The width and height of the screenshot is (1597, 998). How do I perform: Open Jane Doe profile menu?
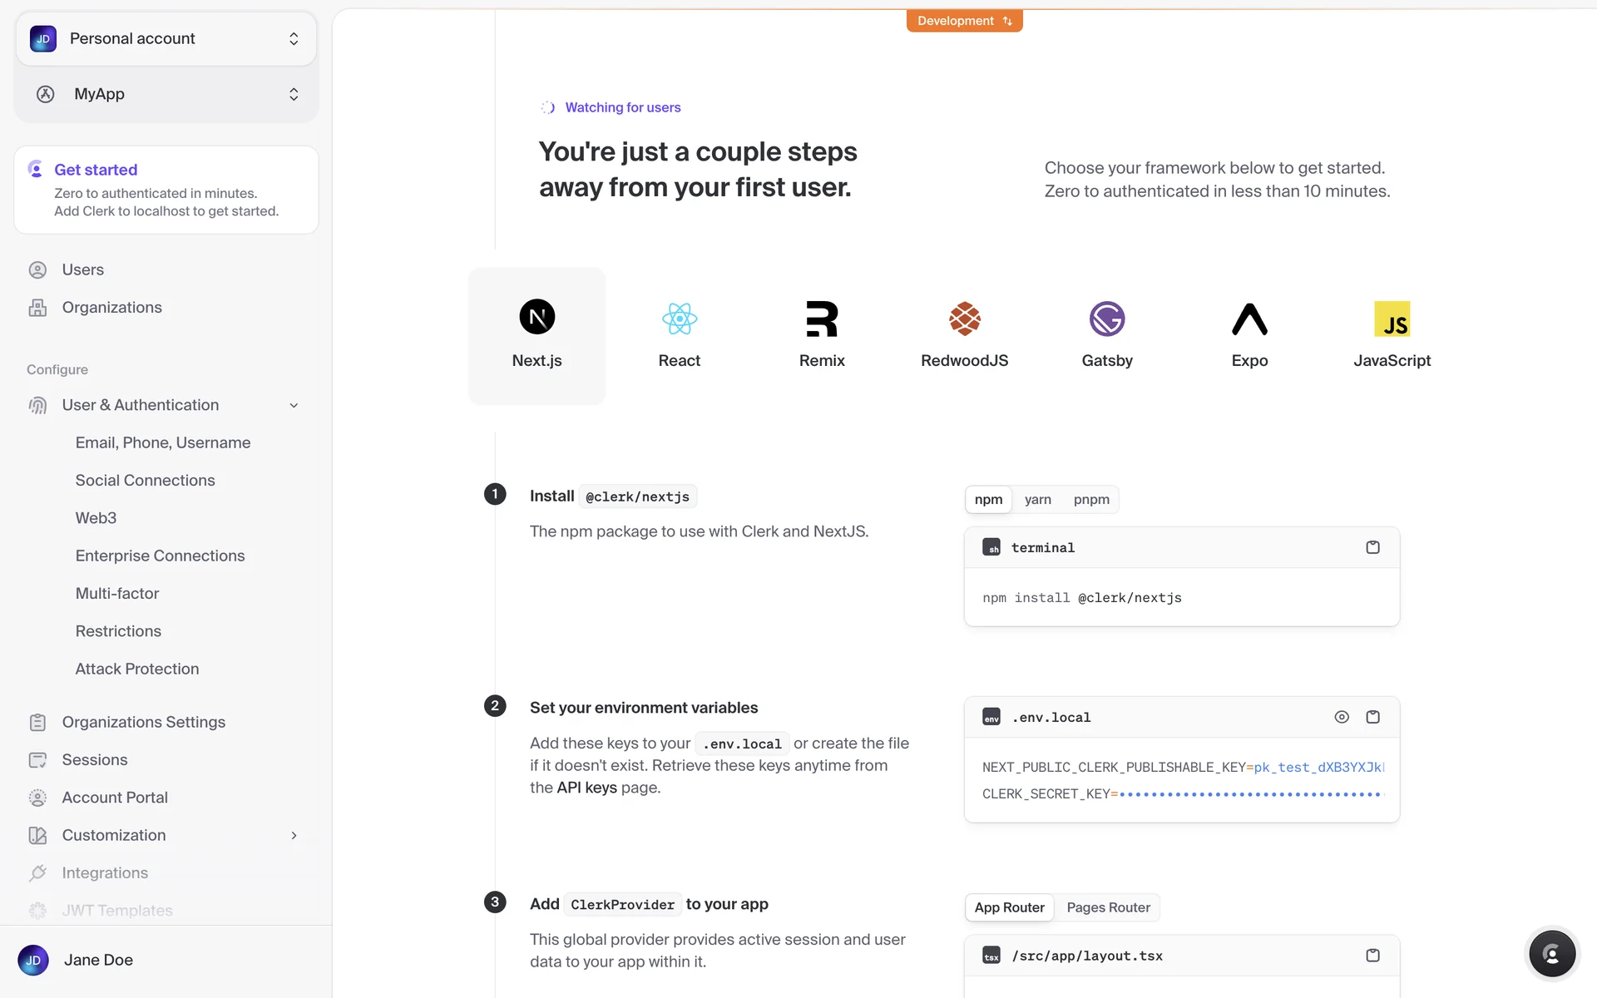click(98, 960)
